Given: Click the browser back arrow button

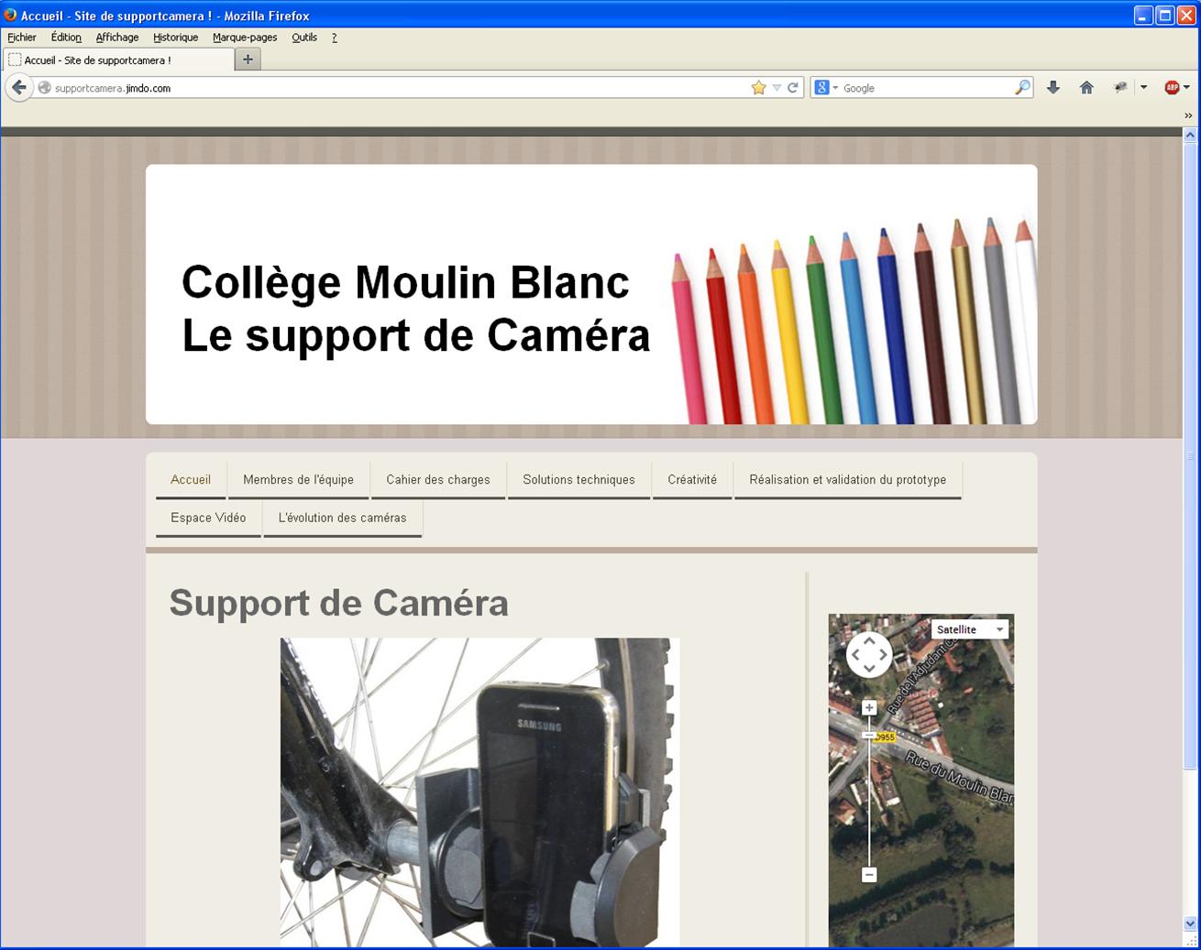Looking at the screenshot, I should (x=19, y=88).
